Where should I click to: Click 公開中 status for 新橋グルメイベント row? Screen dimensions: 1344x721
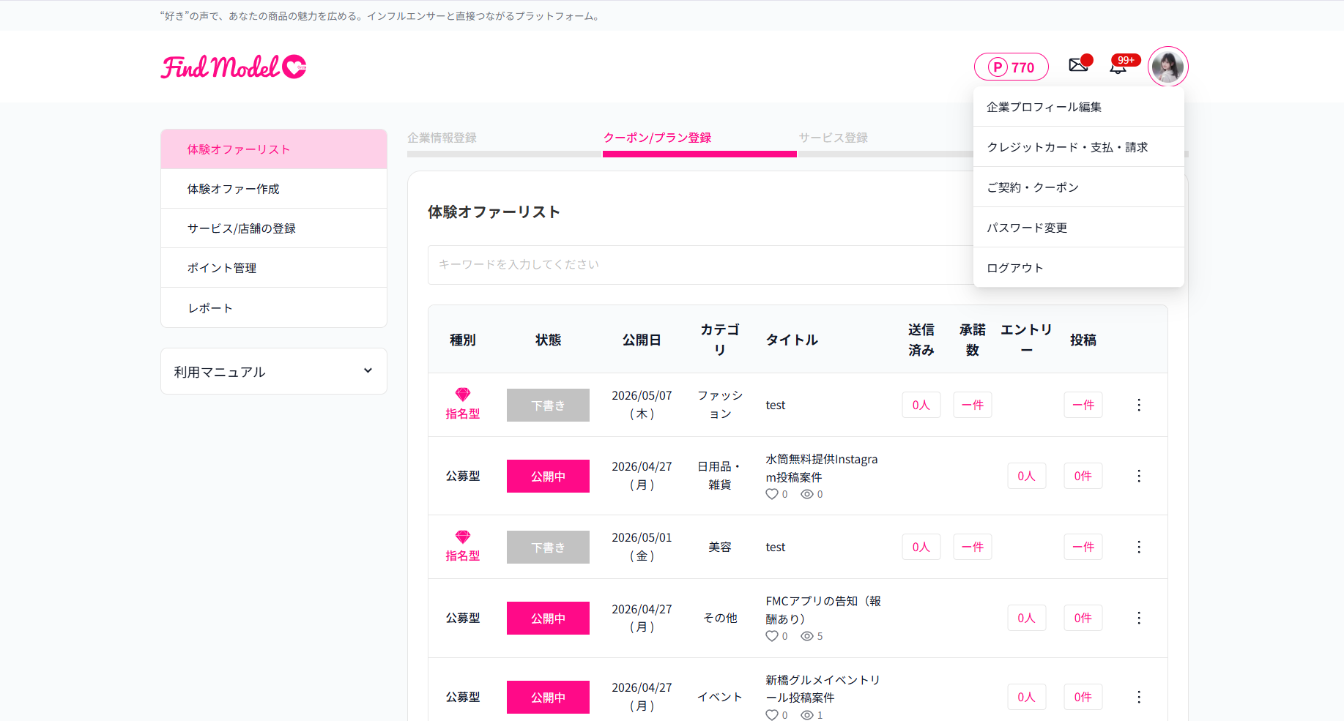[x=548, y=697]
